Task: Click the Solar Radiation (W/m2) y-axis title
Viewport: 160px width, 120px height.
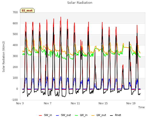Action: coord(3,57)
